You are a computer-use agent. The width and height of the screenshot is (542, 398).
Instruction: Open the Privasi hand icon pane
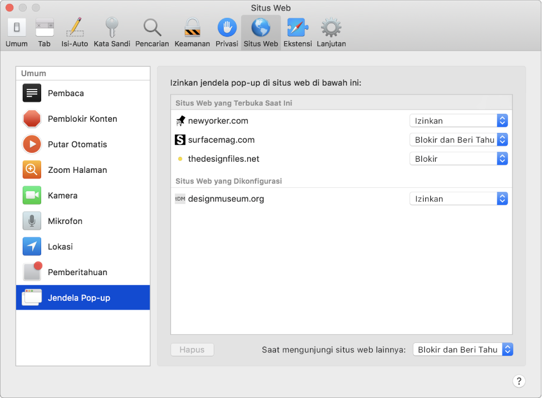[x=226, y=32]
